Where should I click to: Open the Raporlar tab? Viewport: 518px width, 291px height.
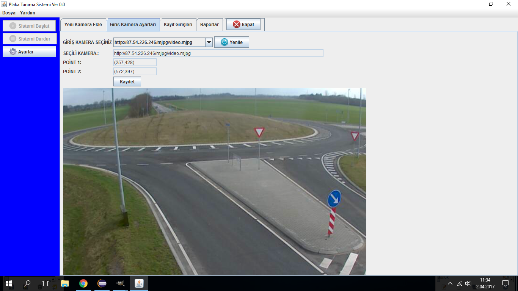click(209, 24)
